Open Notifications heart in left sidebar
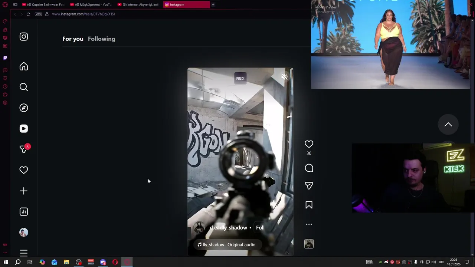Viewport: 475px width, 267px height. click(x=24, y=170)
